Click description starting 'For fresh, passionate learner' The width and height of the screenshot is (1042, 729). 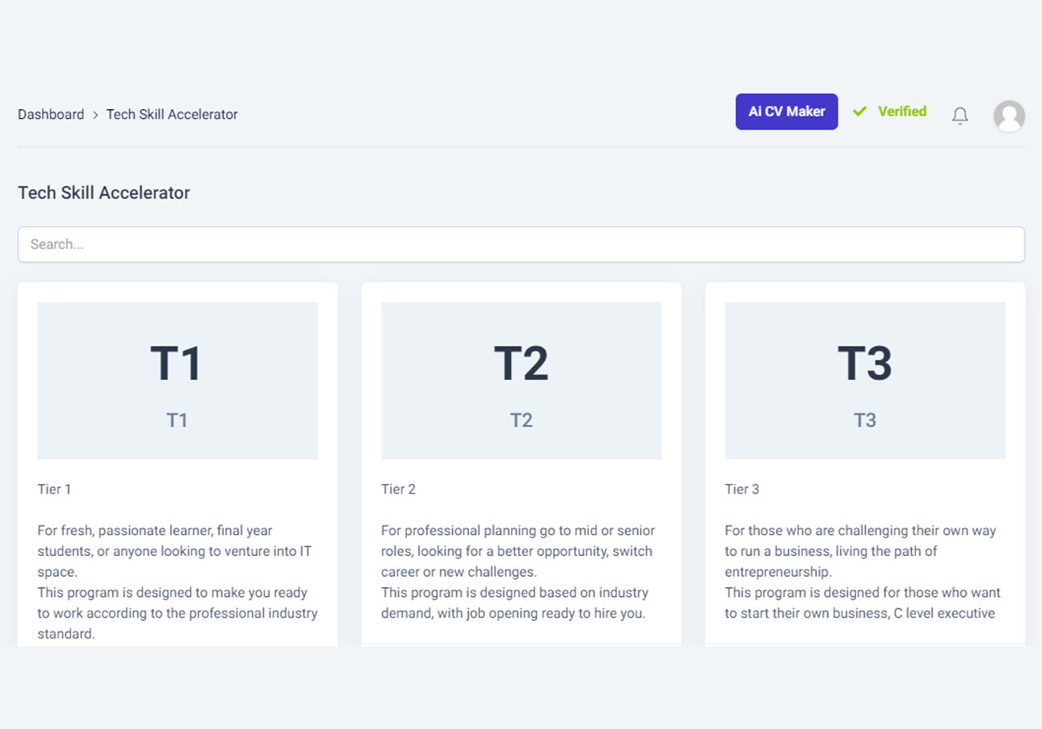point(177,582)
